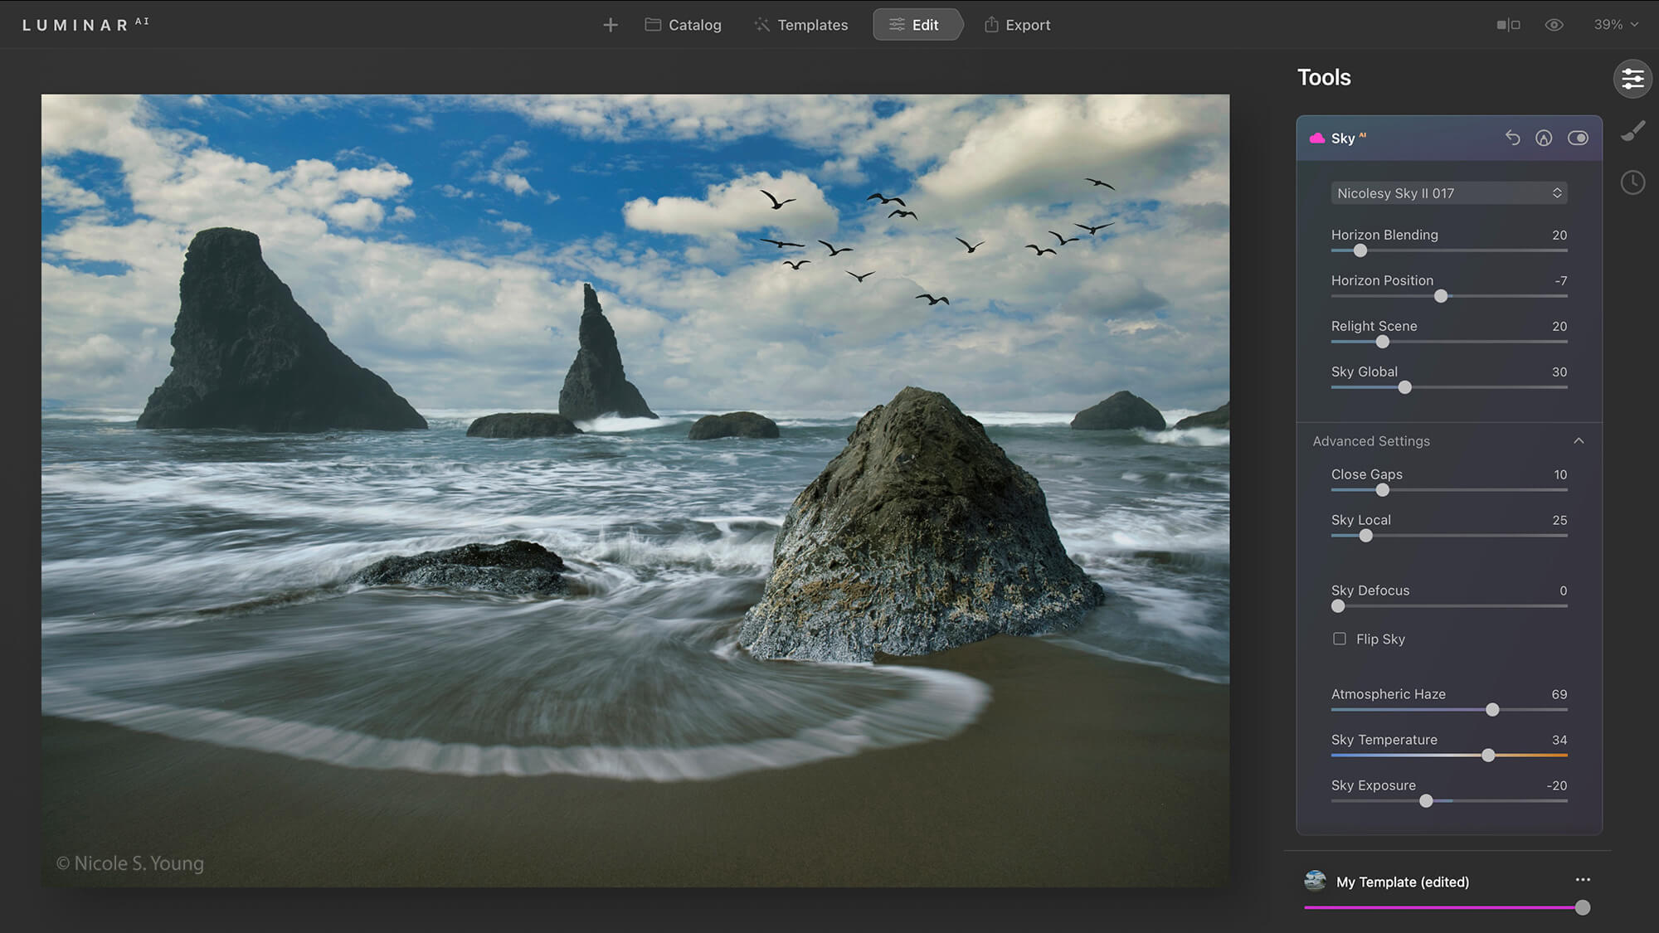This screenshot has width=1659, height=933.
Task: Click the Sky AI mask icon
Action: coord(1544,138)
